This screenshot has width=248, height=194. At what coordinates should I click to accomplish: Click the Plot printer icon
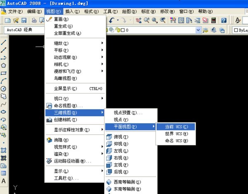(34, 20)
